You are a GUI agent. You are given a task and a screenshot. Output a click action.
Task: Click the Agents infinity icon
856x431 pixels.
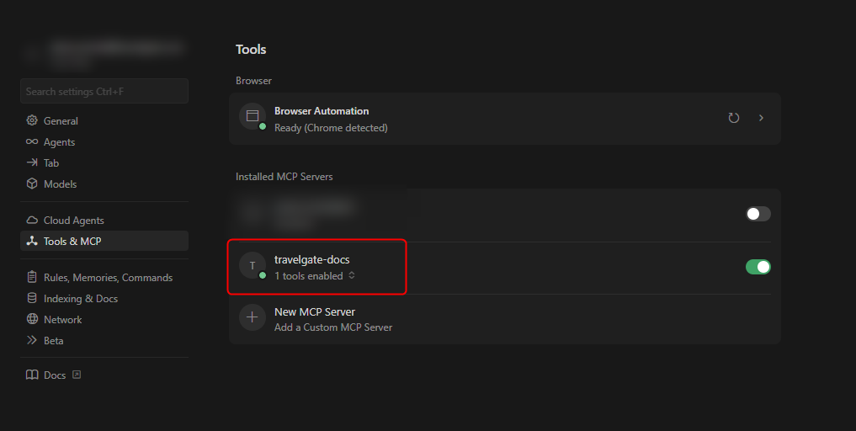(32, 142)
